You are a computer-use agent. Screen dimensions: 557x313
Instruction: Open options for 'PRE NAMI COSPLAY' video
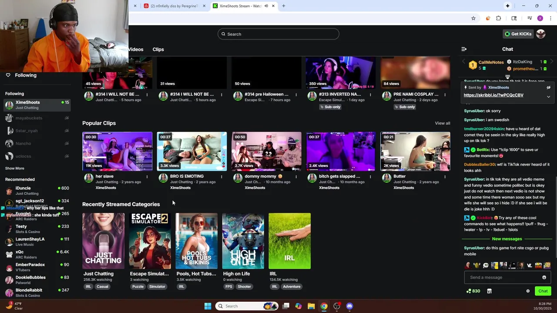(445, 94)
